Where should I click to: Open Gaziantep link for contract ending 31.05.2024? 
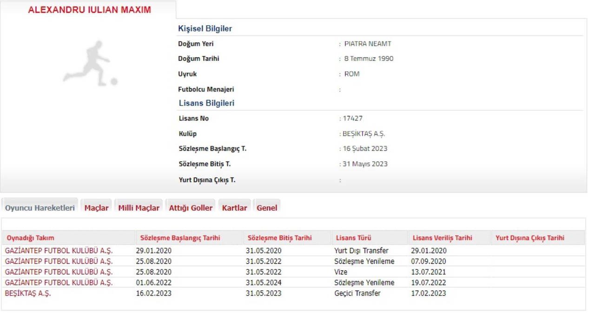tap(59, 283)
